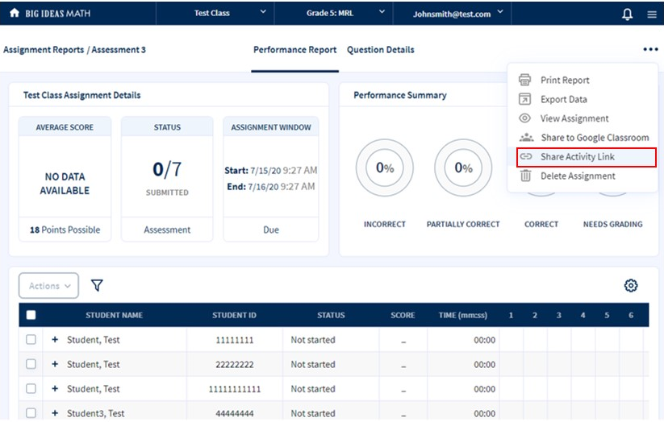Click the CORRECT label in Performance Summary
The image size is (664, 422).
pyautogui.click(x=541, y=225)
